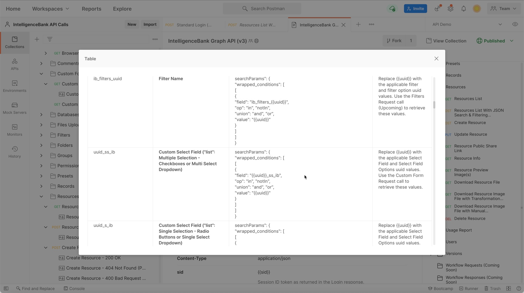524x293 pixels.
Task: Open the API Demo environment selector
Action: 467,25
